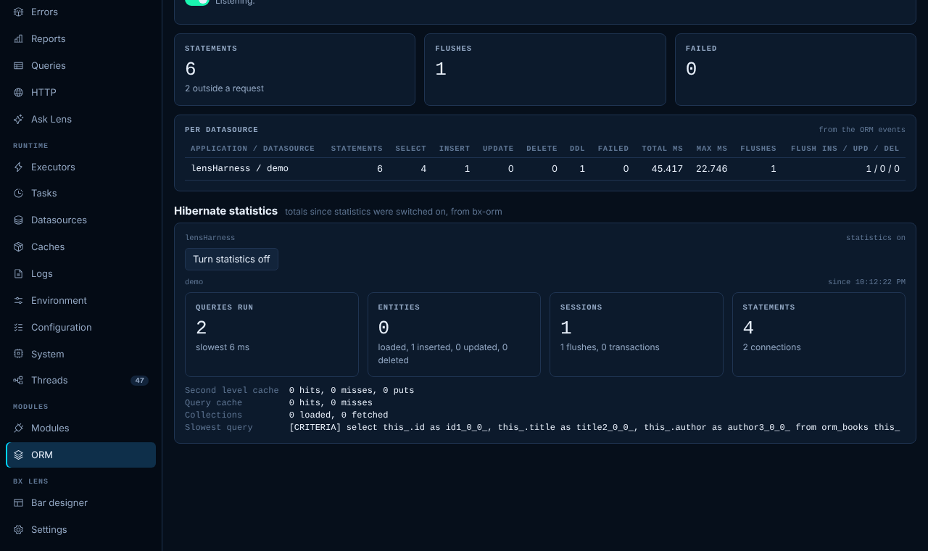This screenshot has height=551, width=928.
Task: Open the Settings page
Action: (x=80, y=530)
